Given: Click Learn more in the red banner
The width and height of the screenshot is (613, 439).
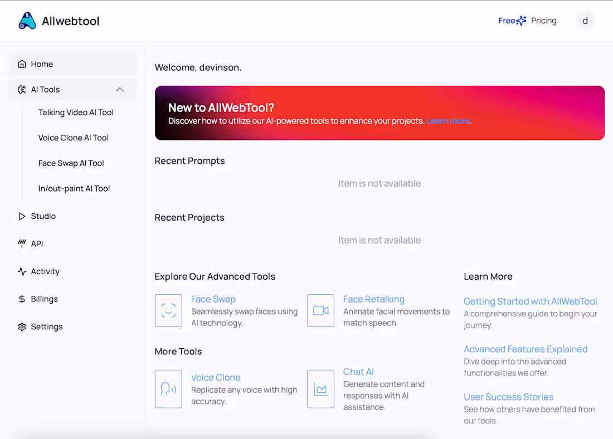Looking at the screenshot, I should click(447, 121).
